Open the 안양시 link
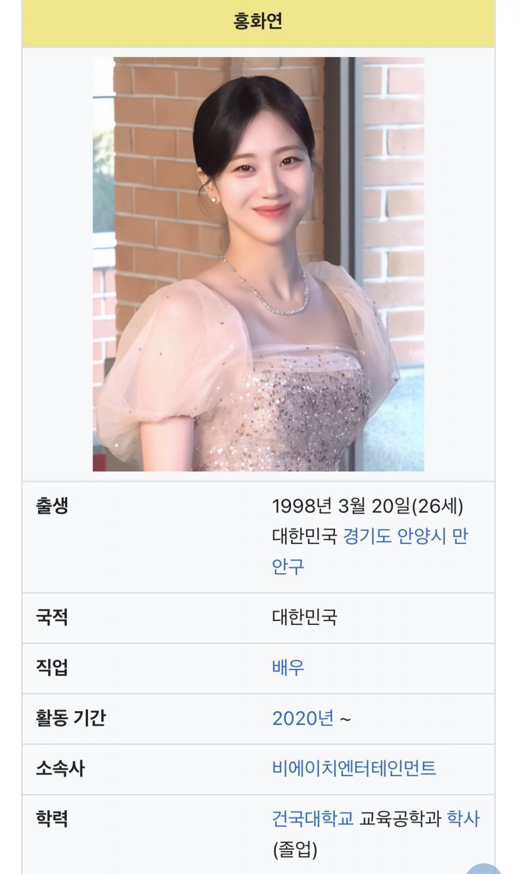The height and width of the screenshot is (874, 517). pos(422,536)
